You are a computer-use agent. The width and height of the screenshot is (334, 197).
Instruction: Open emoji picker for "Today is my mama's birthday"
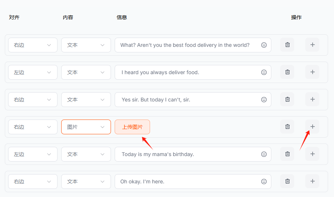pyautogui.click(x=264, y=154)
